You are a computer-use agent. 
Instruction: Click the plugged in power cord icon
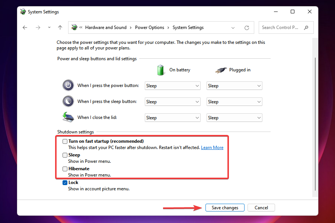coord(221,70)
